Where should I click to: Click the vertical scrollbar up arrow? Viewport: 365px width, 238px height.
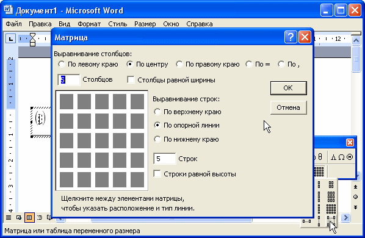(356, 40)
